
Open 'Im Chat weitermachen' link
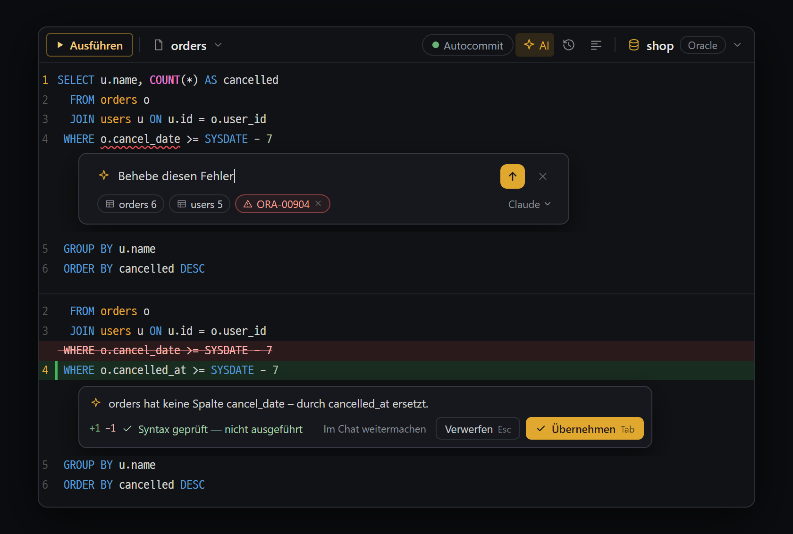coord(375,429)
